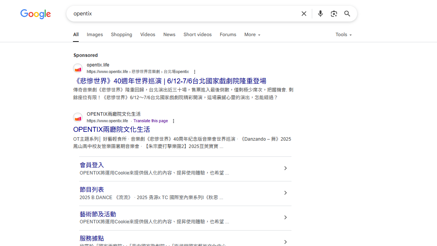Image resolution: width=437 pixels, height=246 pixels.
Task: Expand chevron for 會員登入 row
Action: (285, 168)
